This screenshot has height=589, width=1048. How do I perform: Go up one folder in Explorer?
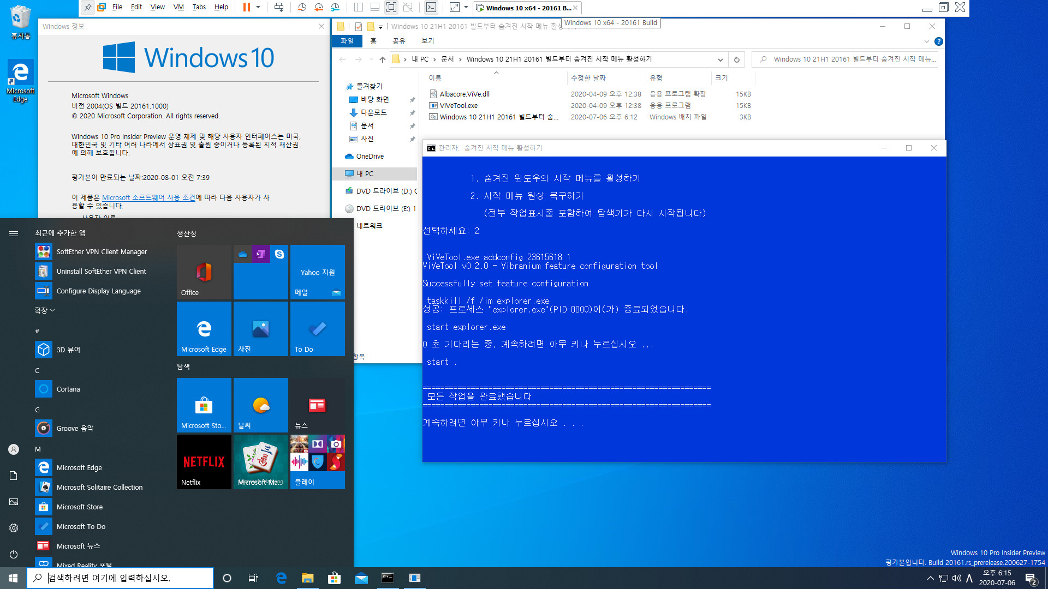pos(383,59)
